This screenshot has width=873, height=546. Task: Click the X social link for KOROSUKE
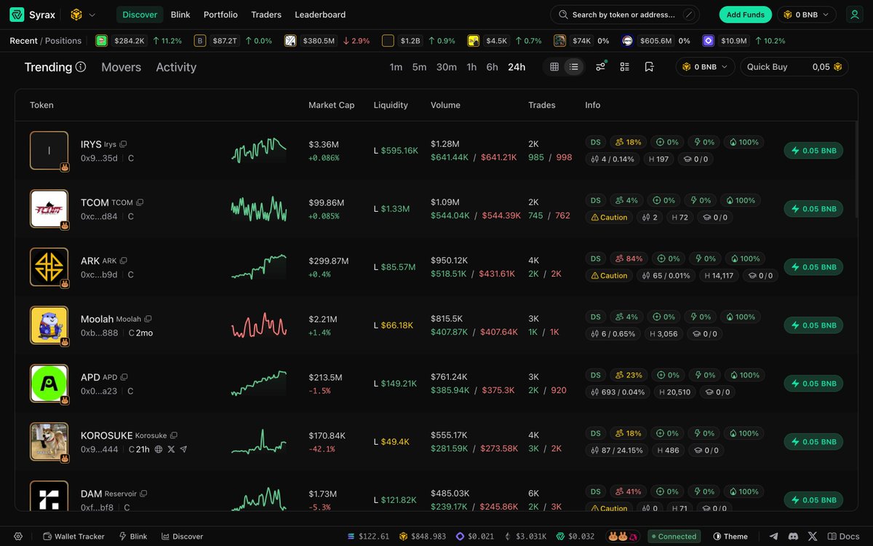(x=171, y=450)
